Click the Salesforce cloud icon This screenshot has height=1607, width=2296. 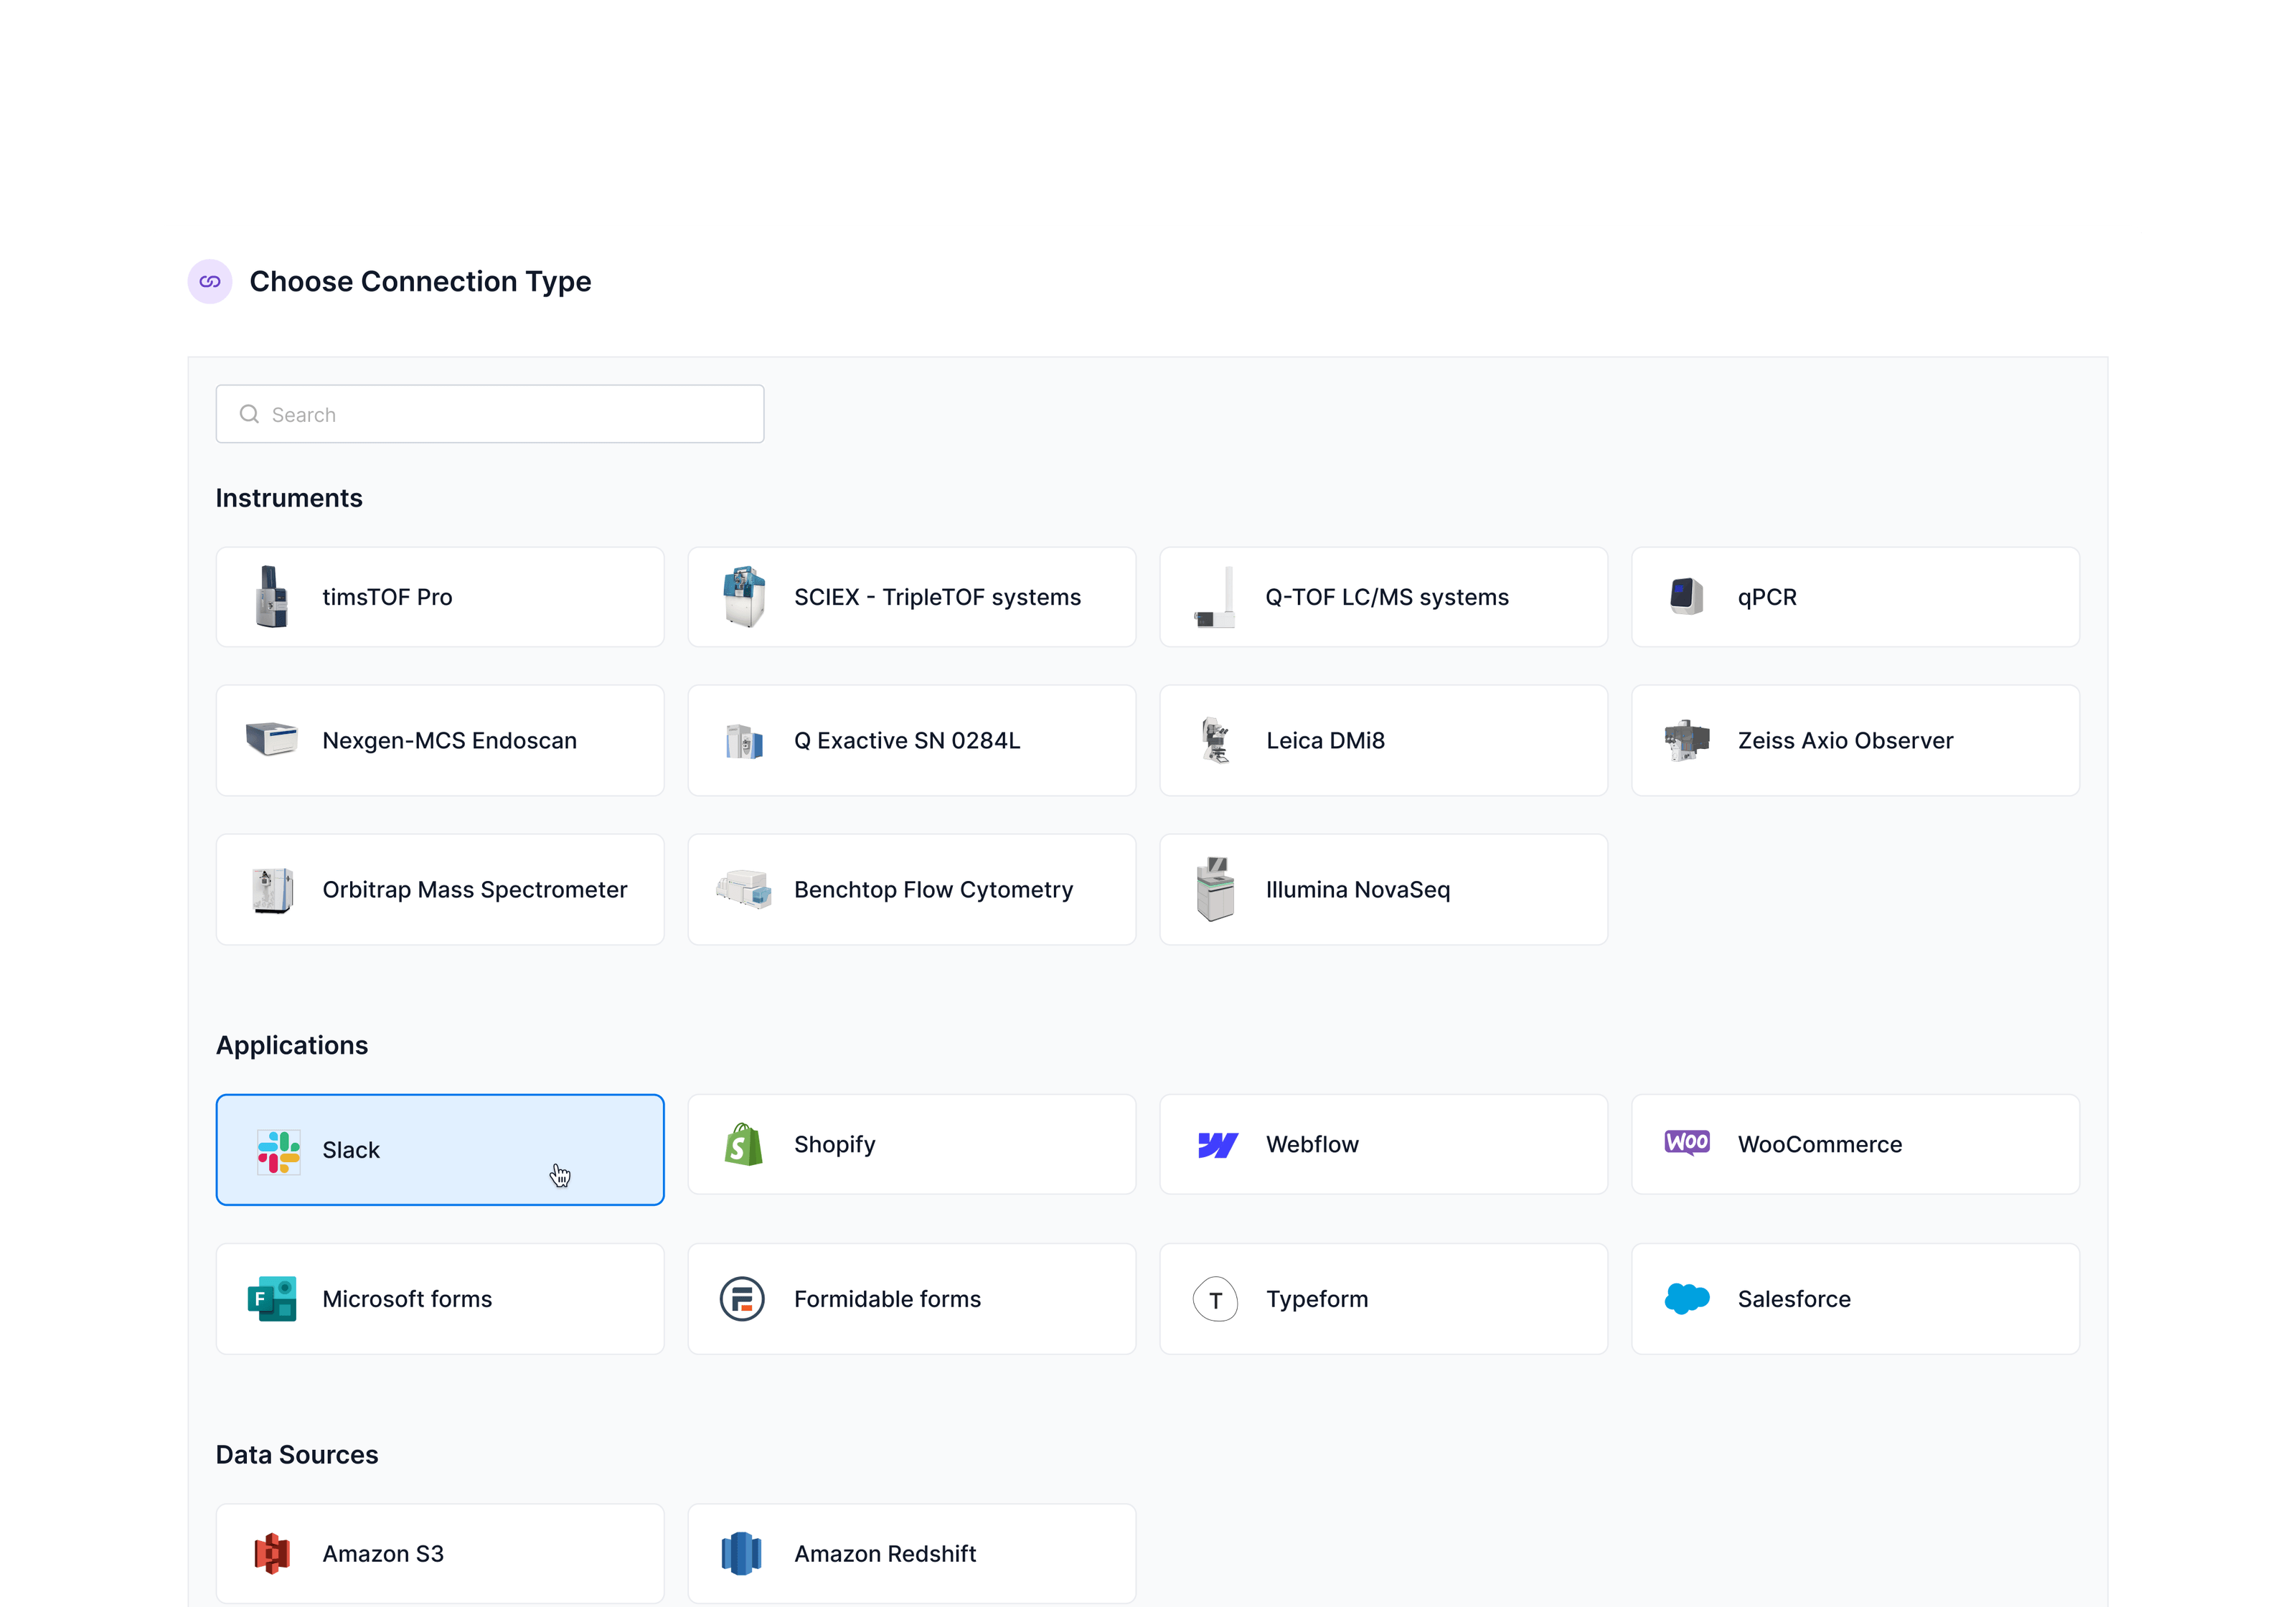coord(1687,1299)
